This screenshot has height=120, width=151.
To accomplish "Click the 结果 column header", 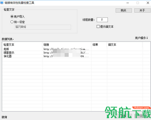I will pos(99,45).
